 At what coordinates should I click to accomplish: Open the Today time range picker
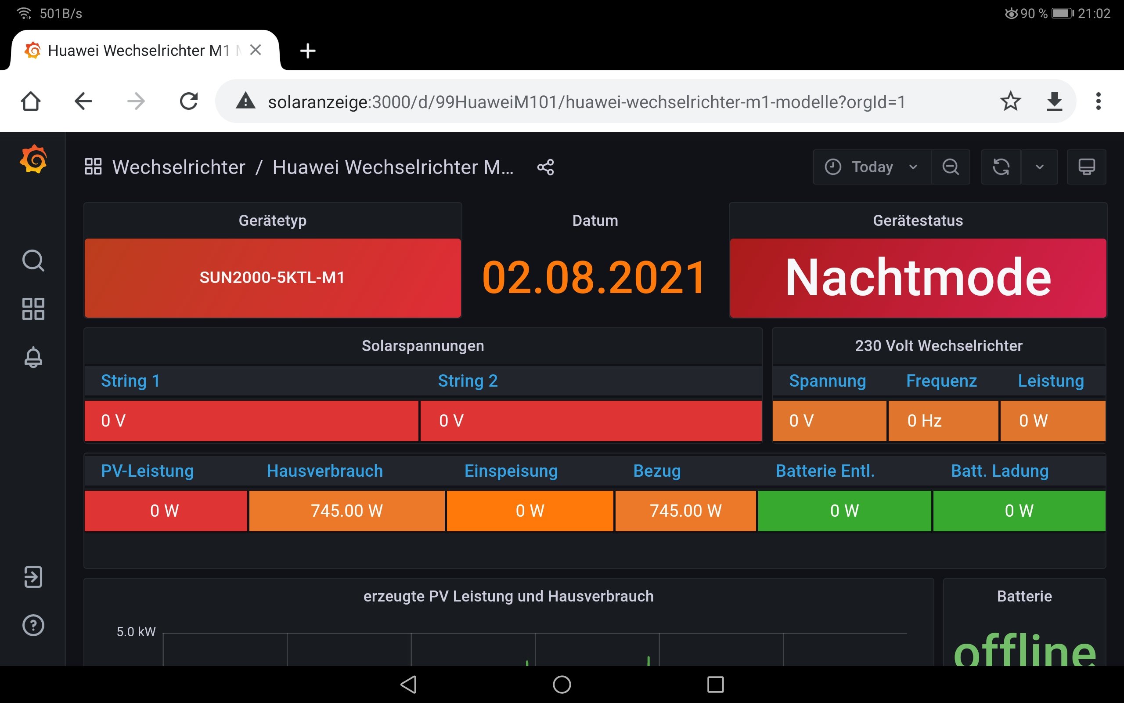pyautogui.click(x=872, y=167)
